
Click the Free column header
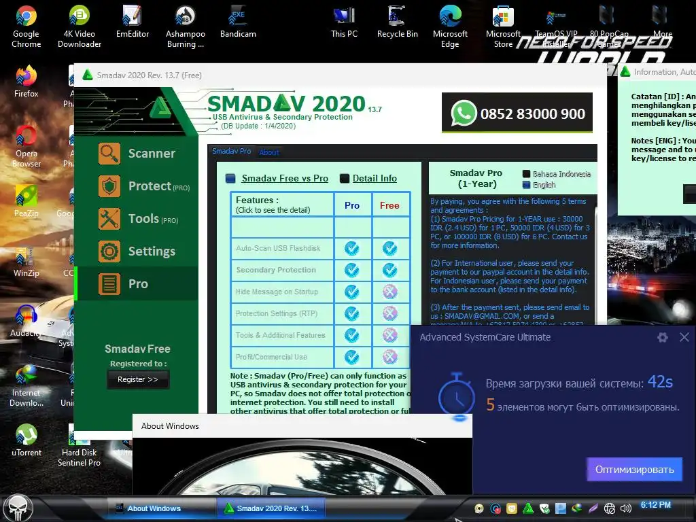(x=389, y=205)
